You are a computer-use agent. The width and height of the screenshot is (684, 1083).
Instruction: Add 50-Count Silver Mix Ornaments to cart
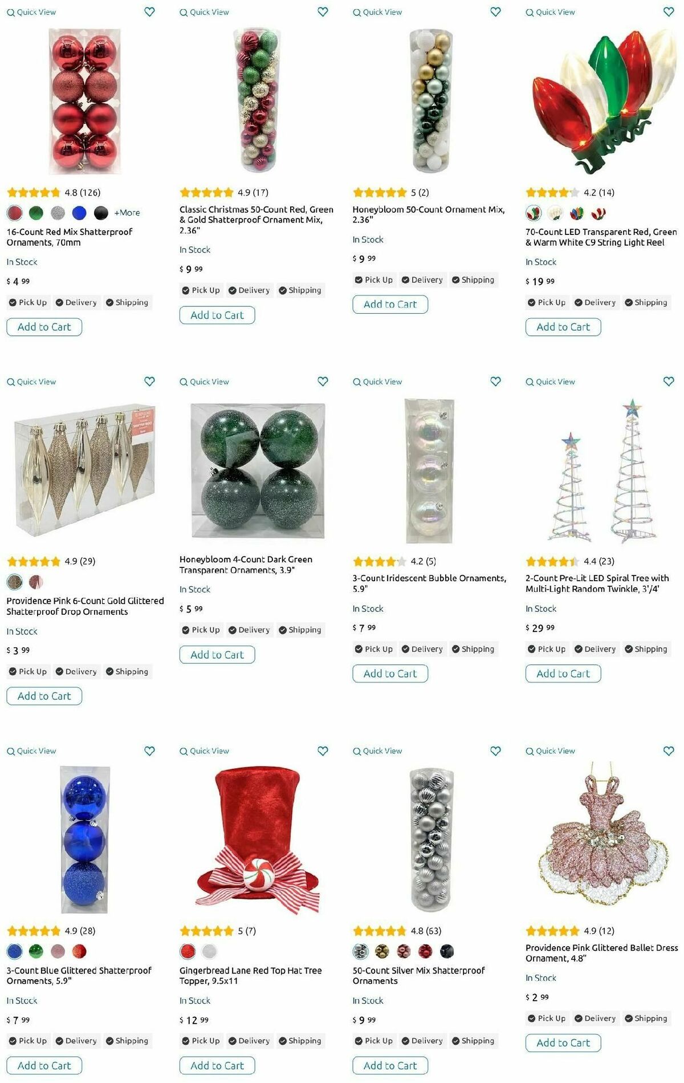pyautogui.click(x=390, y=1065)
